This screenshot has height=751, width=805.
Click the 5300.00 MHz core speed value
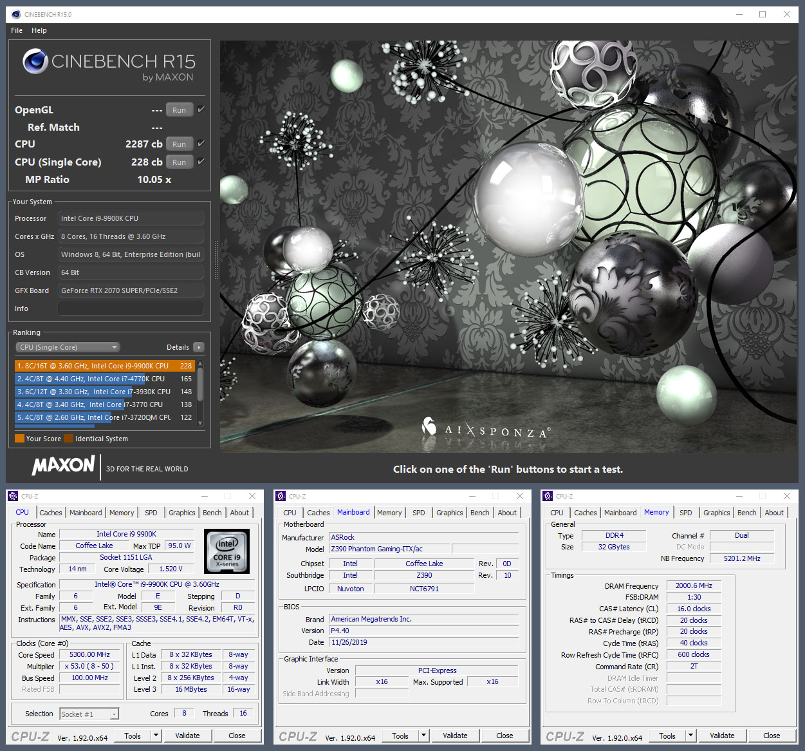pos(90,654)
